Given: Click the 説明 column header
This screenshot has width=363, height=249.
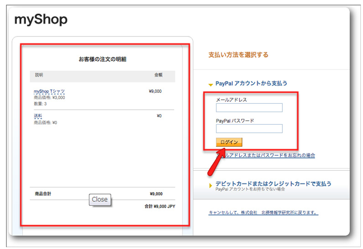Looking at the screenshot, I should 39,75.
